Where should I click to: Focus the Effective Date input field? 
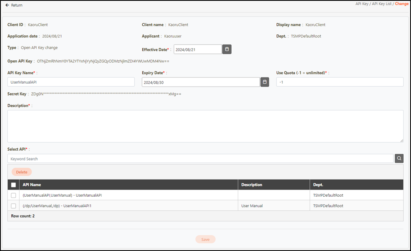point(198,49)
